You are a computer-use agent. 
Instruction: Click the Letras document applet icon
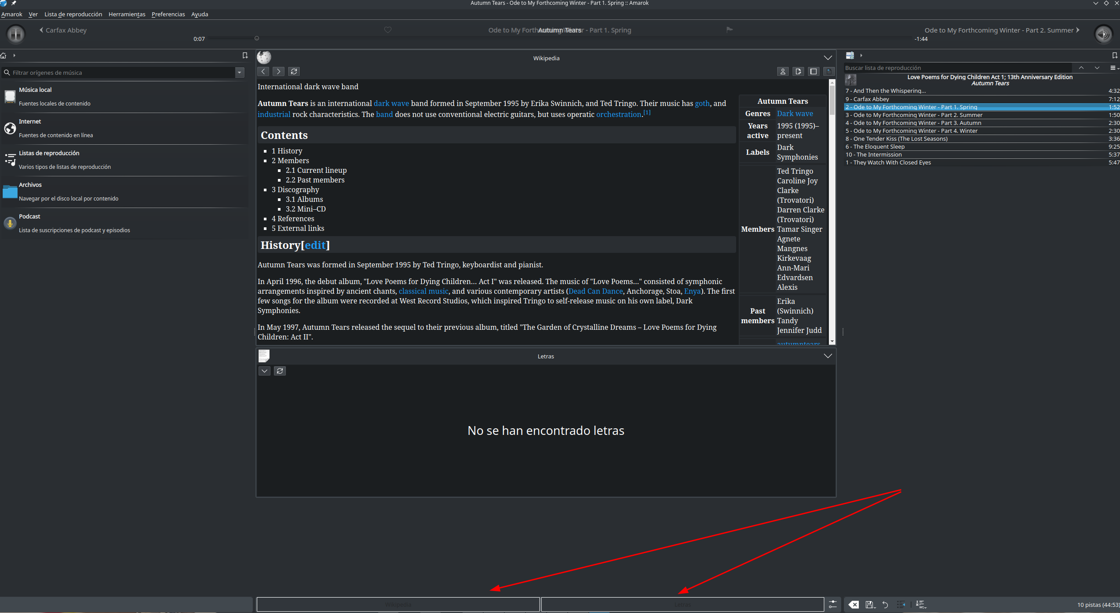(x=264, y=356)
